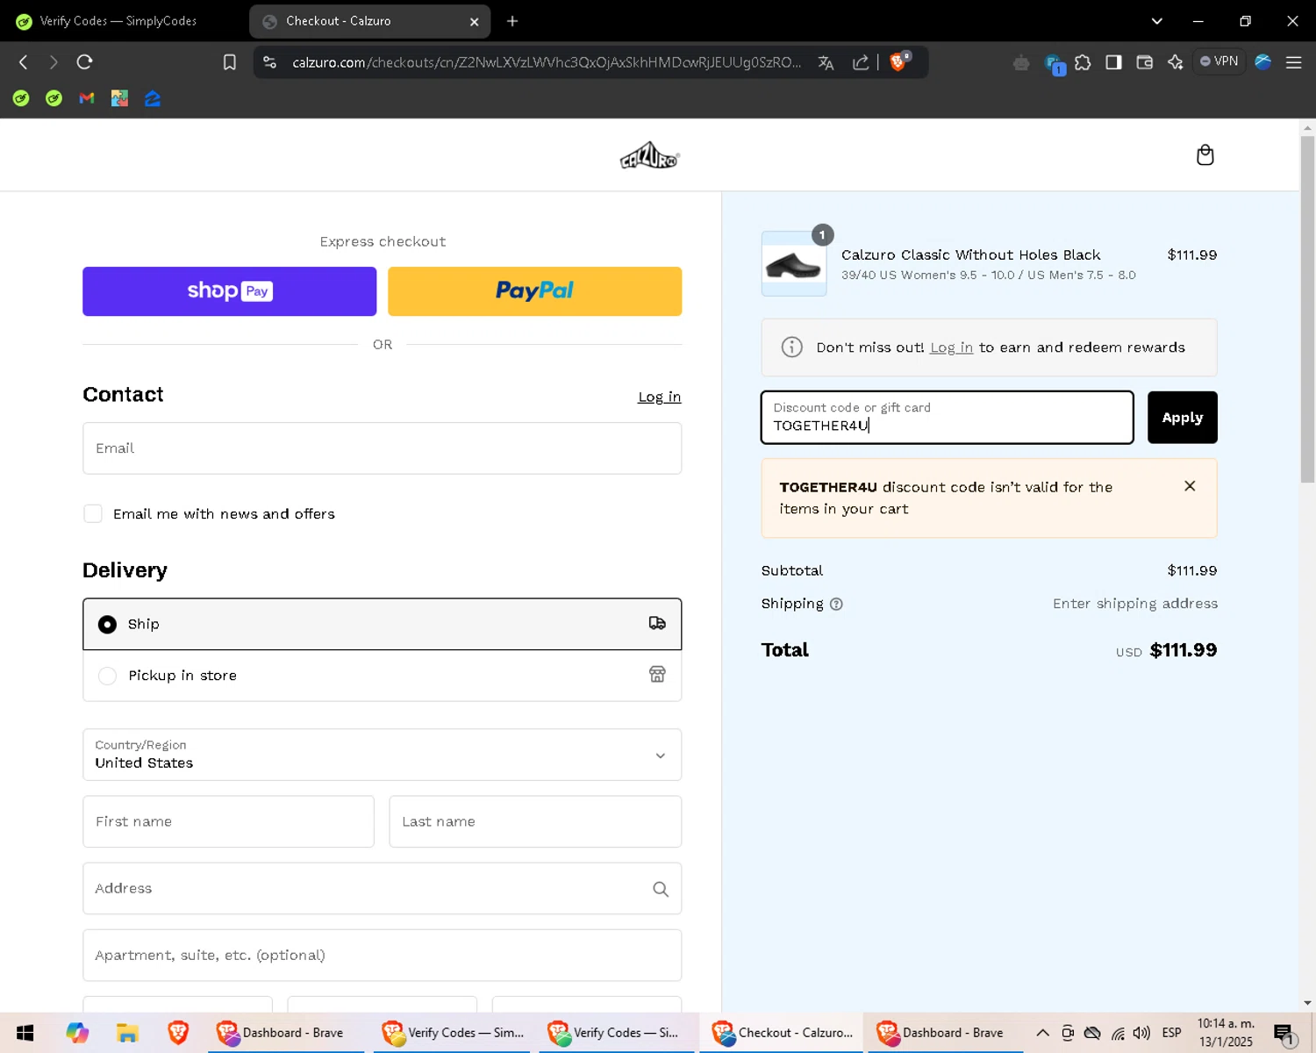
Task: Close the Checkout - Calzuro tab
Action: (x=474, y=22)
